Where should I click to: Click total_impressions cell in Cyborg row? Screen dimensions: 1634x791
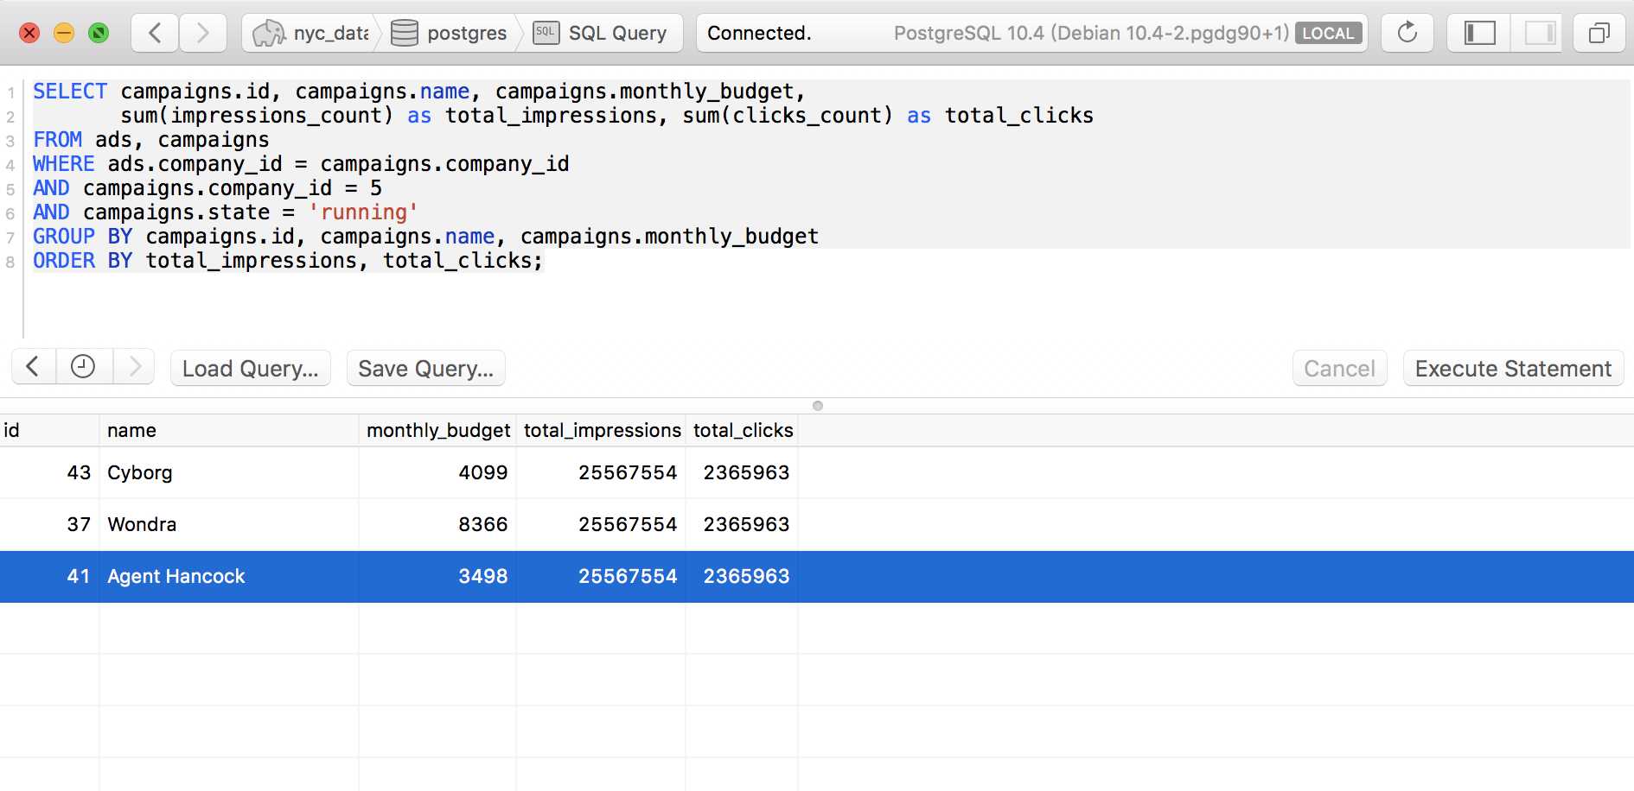(601, 472)
